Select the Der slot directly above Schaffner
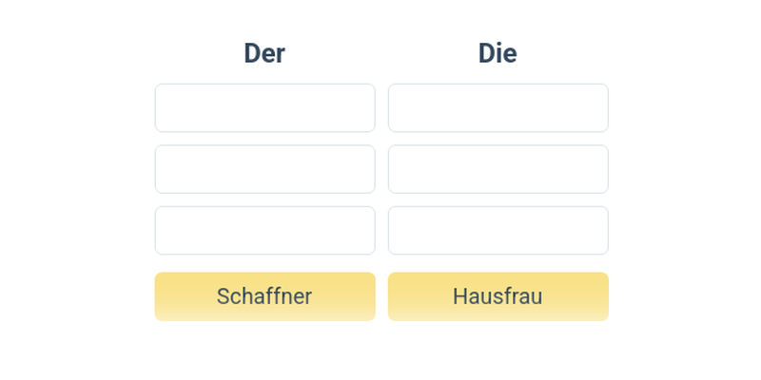This screenshot has width=761, height=380. pyautogui.click(x=264, y=231)
